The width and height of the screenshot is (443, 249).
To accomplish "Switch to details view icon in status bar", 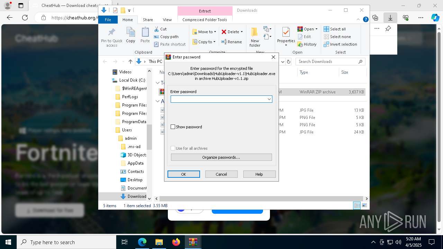I will pyautogui.click(x=357, y=205).
